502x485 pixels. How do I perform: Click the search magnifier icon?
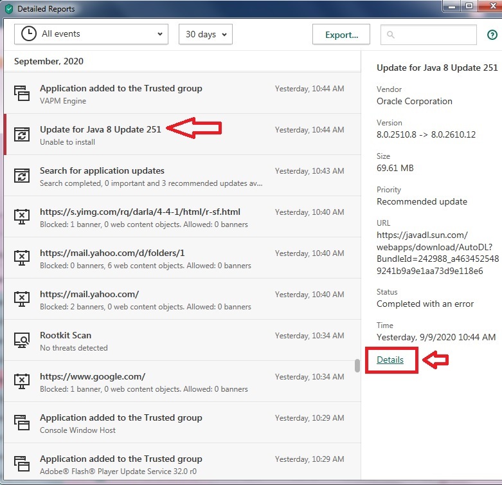[x=391, y=35]
